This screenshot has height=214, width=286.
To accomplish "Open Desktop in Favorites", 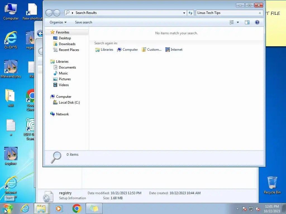I will (x=65, y=38).
